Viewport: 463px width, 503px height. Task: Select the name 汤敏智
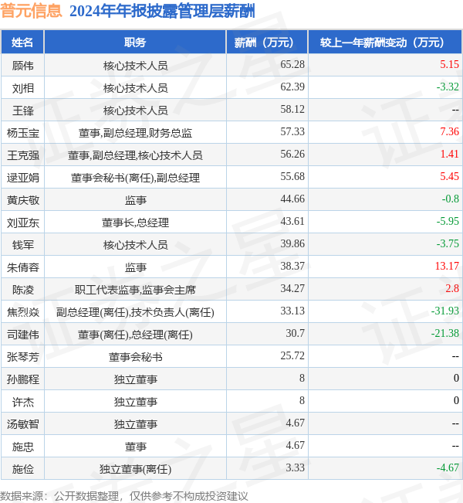coord(22,424)
